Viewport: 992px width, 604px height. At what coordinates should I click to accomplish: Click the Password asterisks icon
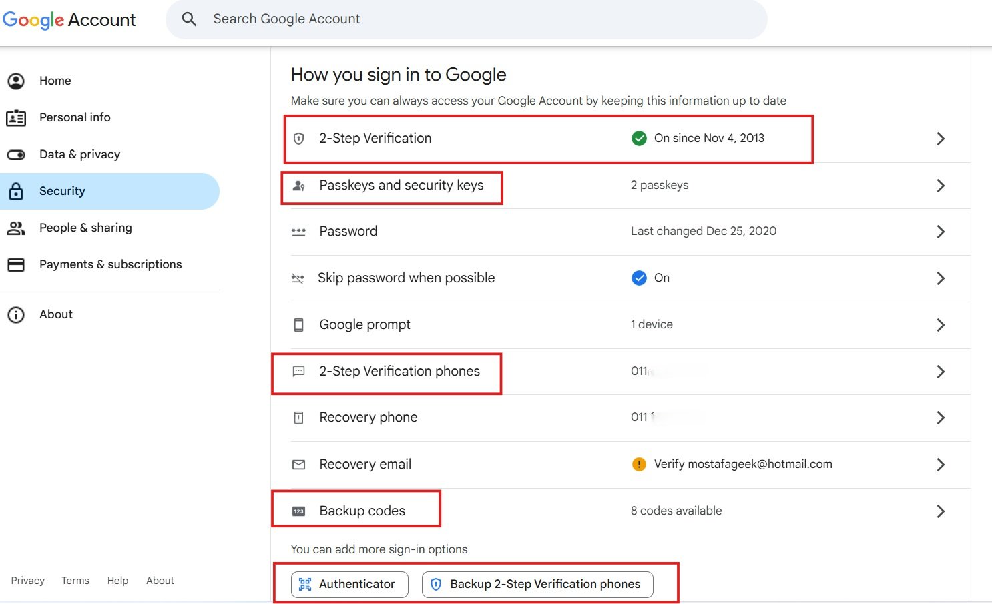coord(299,232)
